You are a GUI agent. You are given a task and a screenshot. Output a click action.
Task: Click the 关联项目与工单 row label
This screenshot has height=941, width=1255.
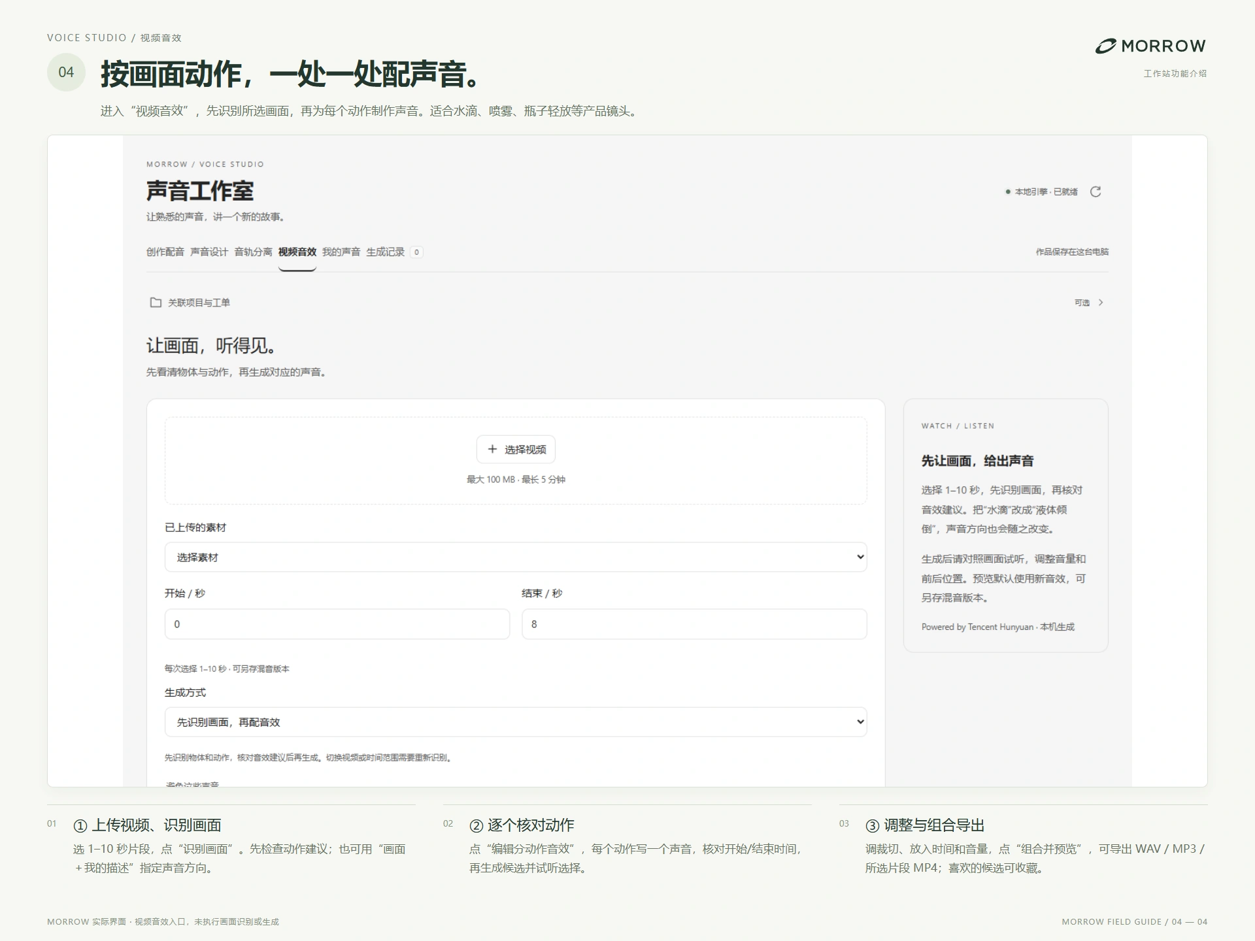199,303
